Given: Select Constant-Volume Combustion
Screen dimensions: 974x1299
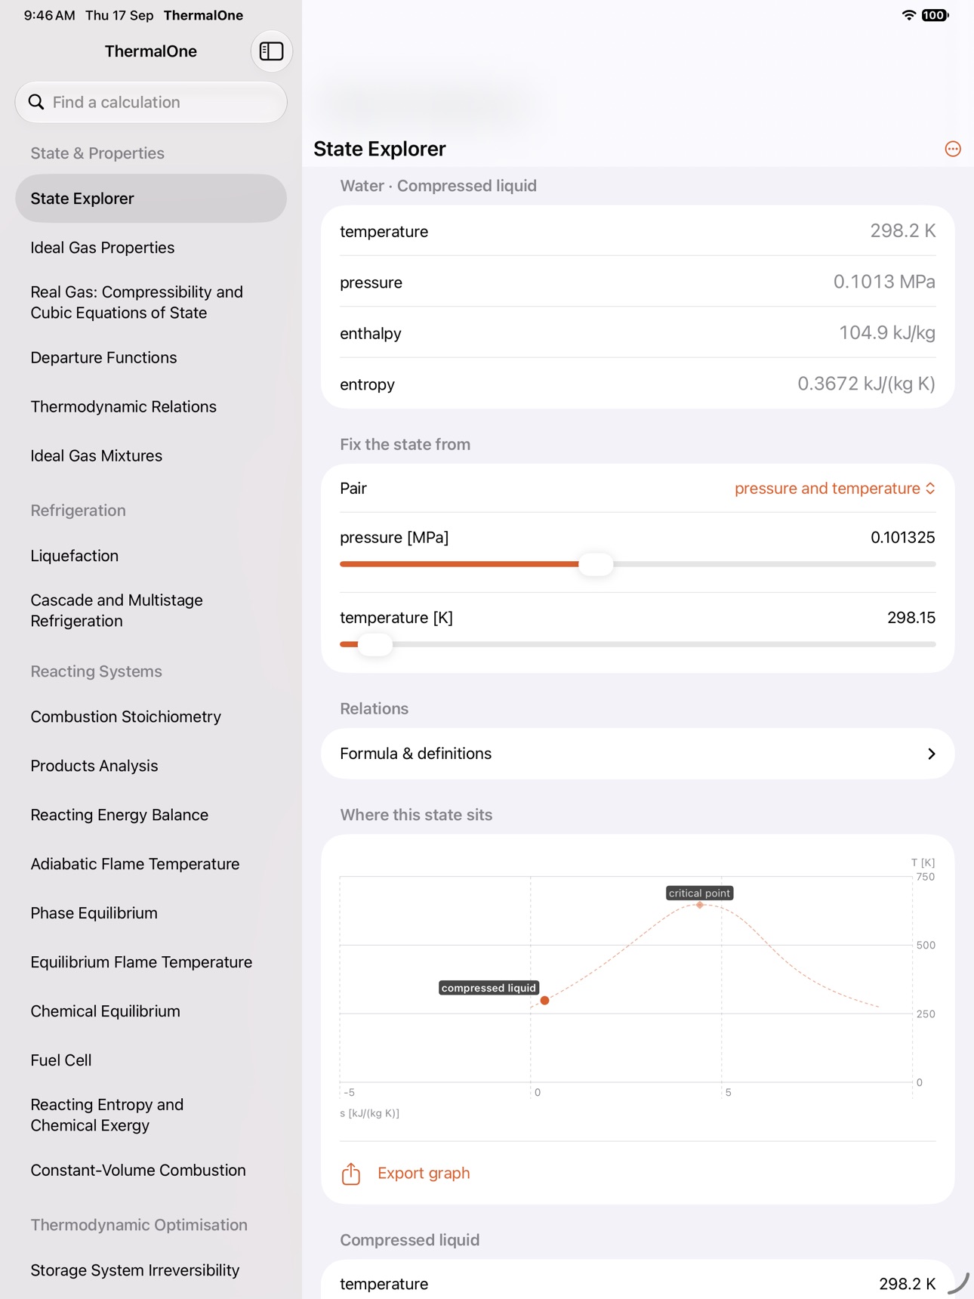Looking at the screenshot, I should click(x=151, y=1170).
